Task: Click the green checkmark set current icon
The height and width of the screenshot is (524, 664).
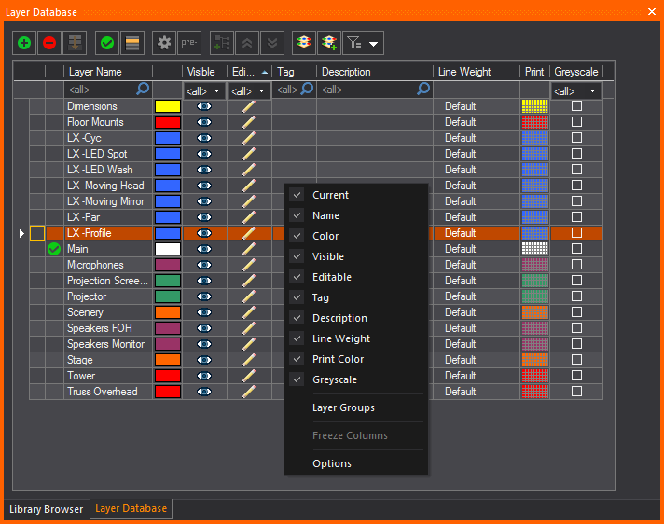Action: tap(107, 43)
